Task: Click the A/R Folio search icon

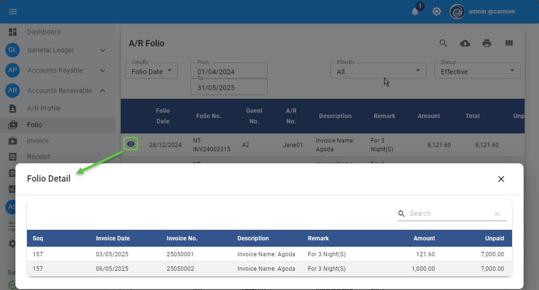Action: click(x=444, y=43)
